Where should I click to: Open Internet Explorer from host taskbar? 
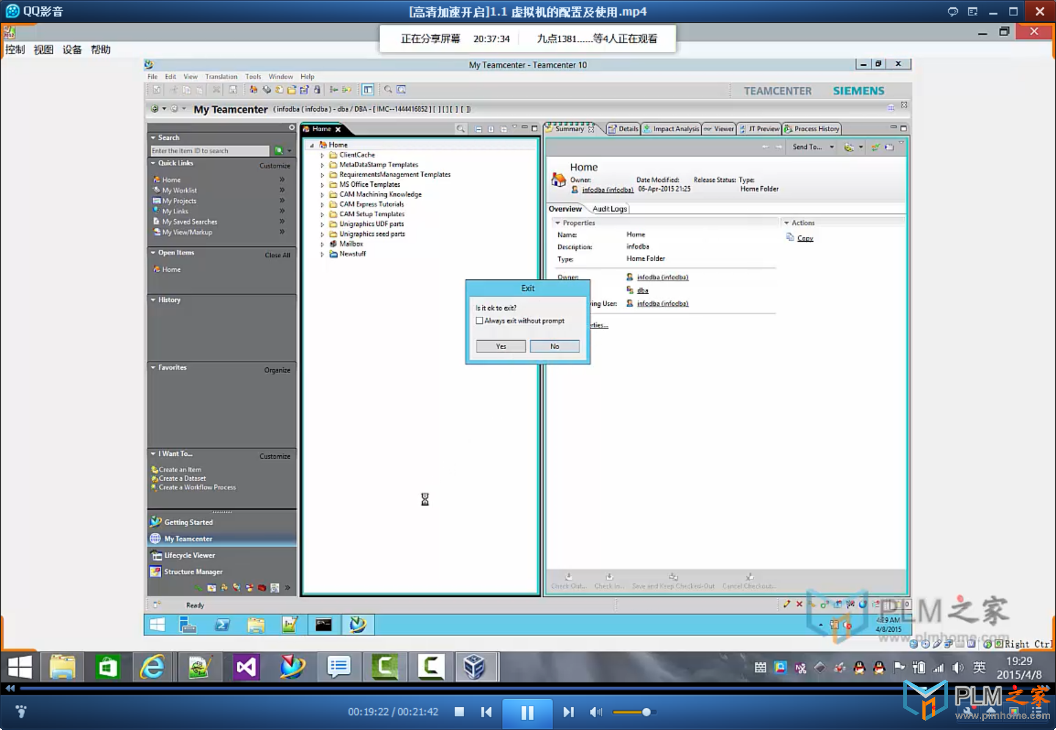(152, 667)
